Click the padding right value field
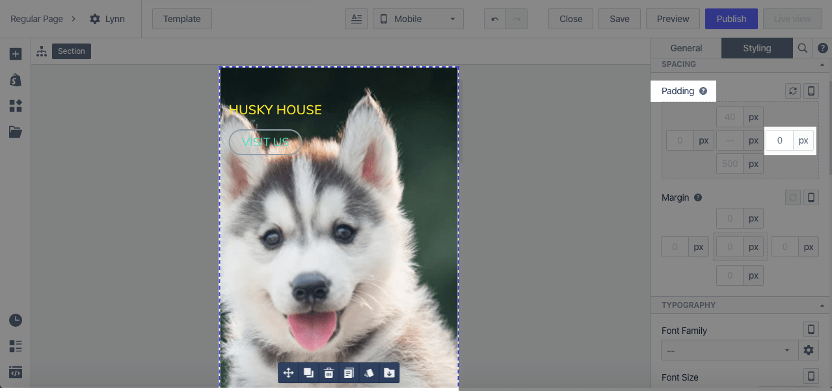 pyautogui.click(x=779, y=140)
